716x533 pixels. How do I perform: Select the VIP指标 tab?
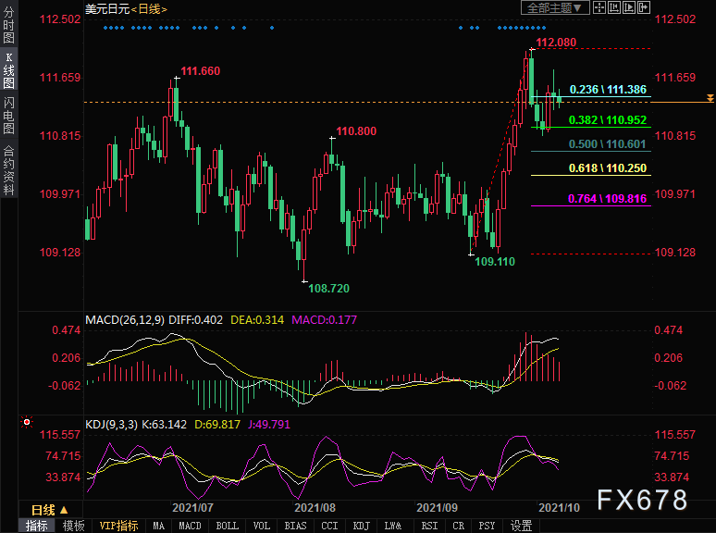pyautogui.click(x=118, y=526)
